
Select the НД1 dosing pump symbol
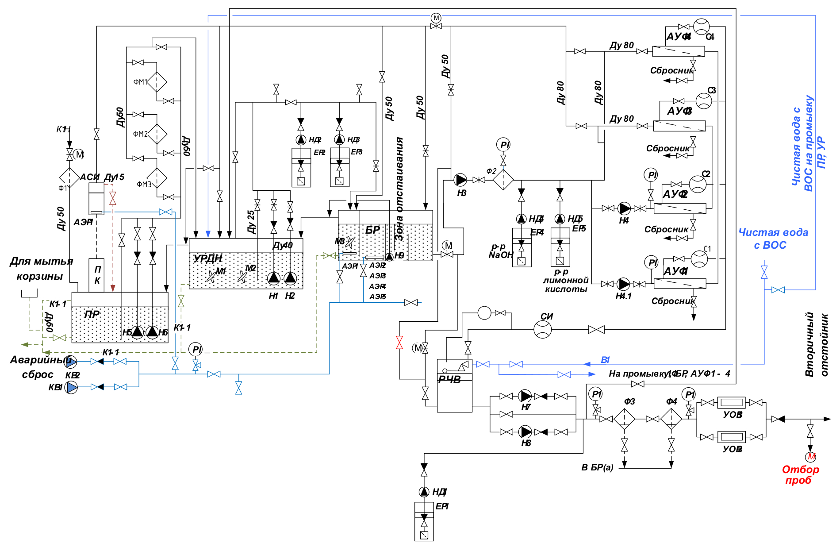click(x=424, y=491)
